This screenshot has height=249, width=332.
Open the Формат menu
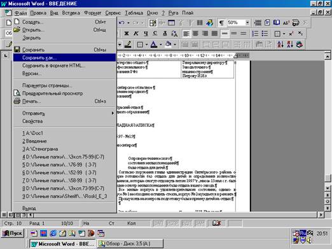point(92,13)
